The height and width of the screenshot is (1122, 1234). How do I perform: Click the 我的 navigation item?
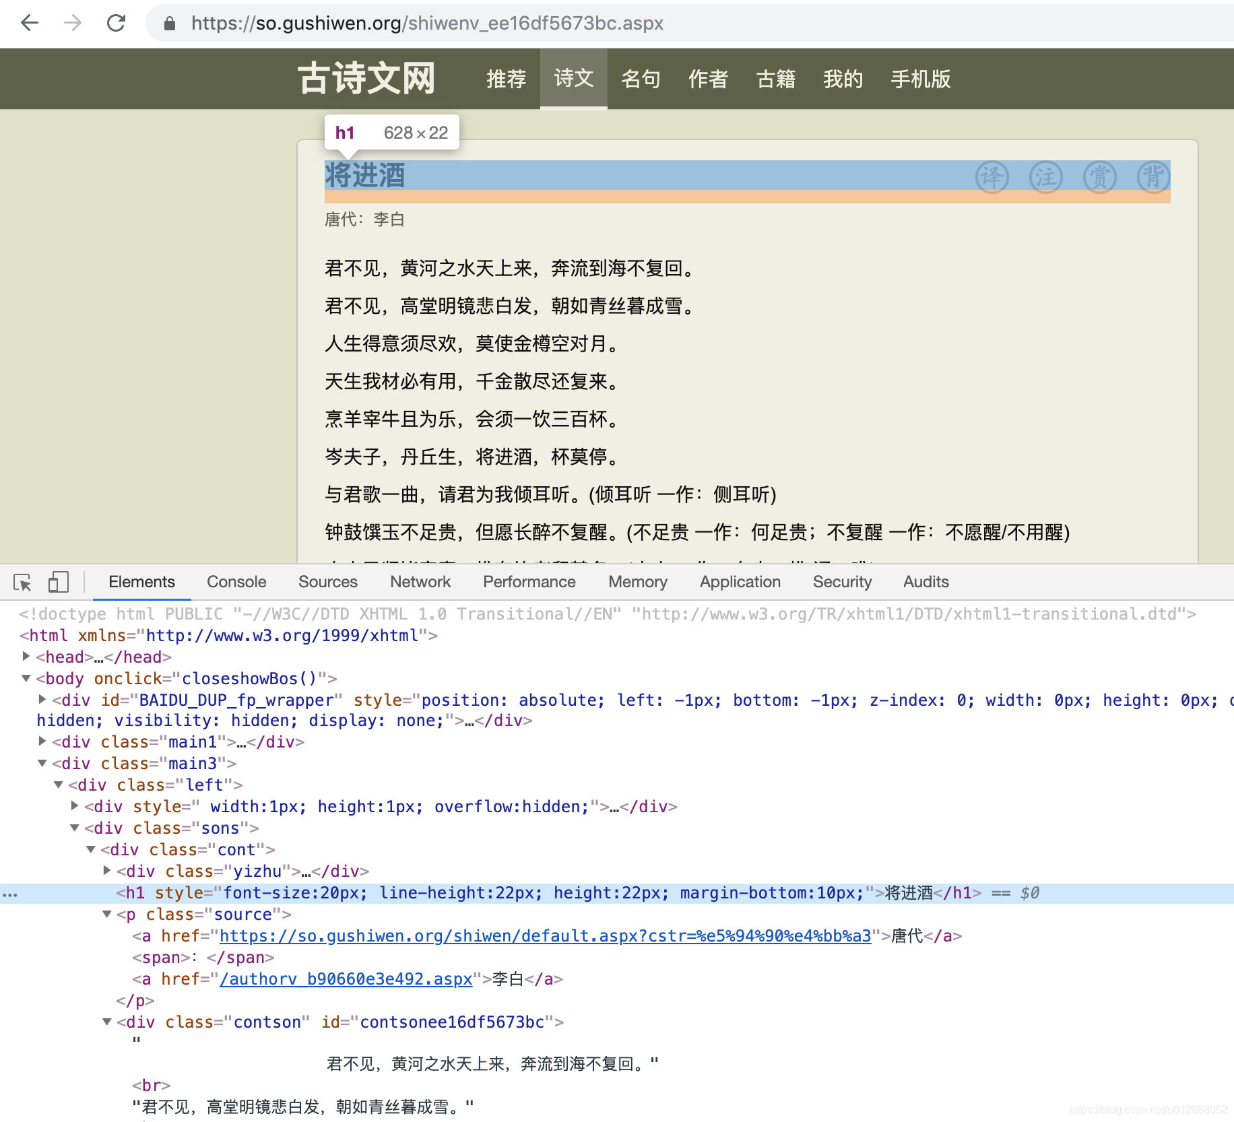pyautogui.click(x=843, y=79)
